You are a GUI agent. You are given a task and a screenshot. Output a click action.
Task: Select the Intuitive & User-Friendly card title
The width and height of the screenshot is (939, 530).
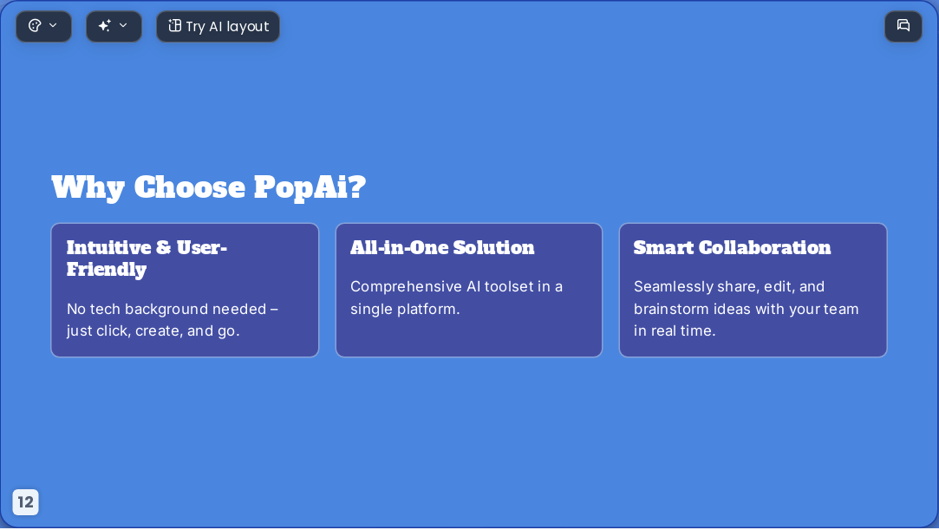[147, 258]
